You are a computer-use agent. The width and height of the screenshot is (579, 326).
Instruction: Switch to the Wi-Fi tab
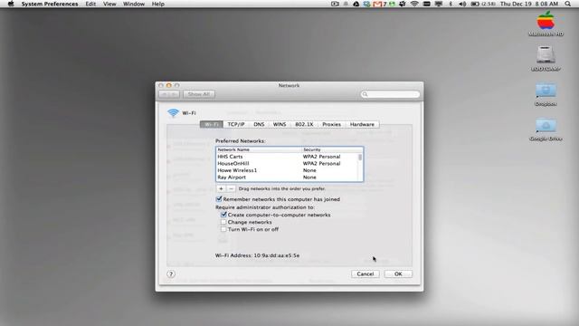(x=211, y=124)
